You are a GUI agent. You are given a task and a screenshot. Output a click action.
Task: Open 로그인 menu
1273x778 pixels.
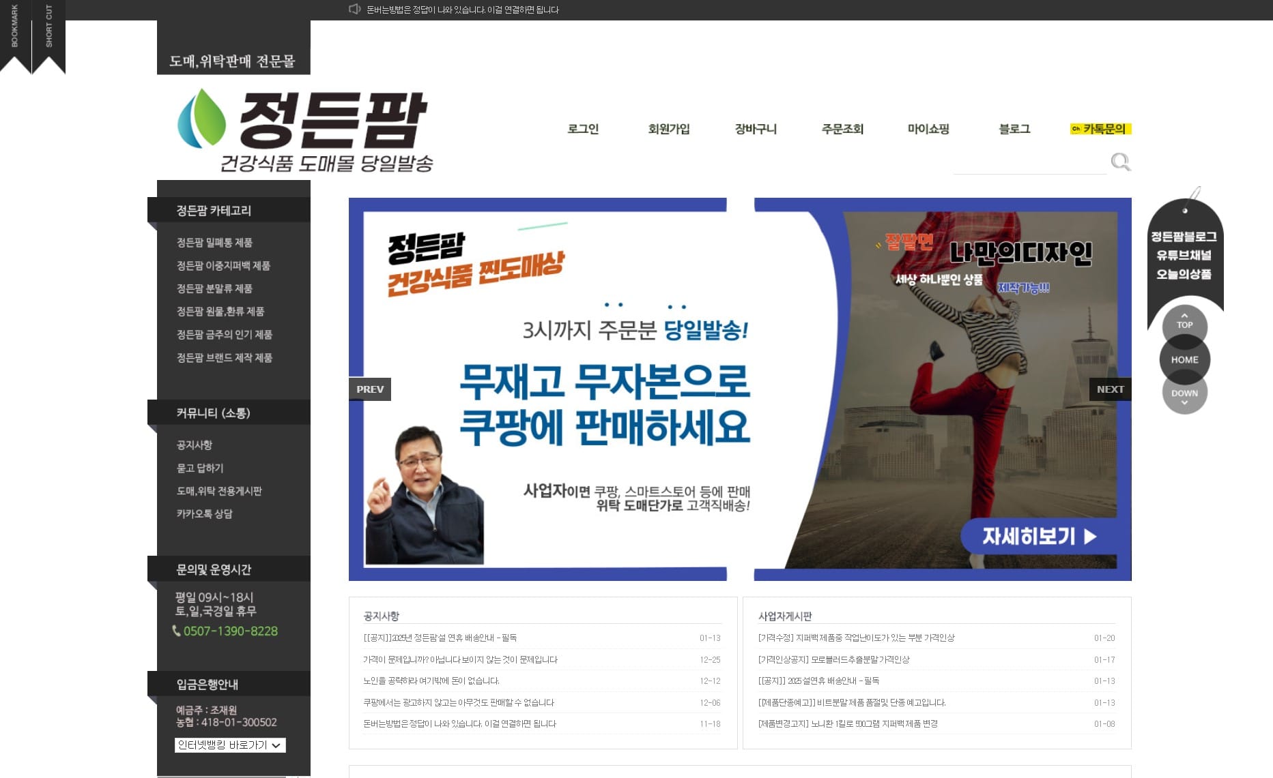pos(583,129)
